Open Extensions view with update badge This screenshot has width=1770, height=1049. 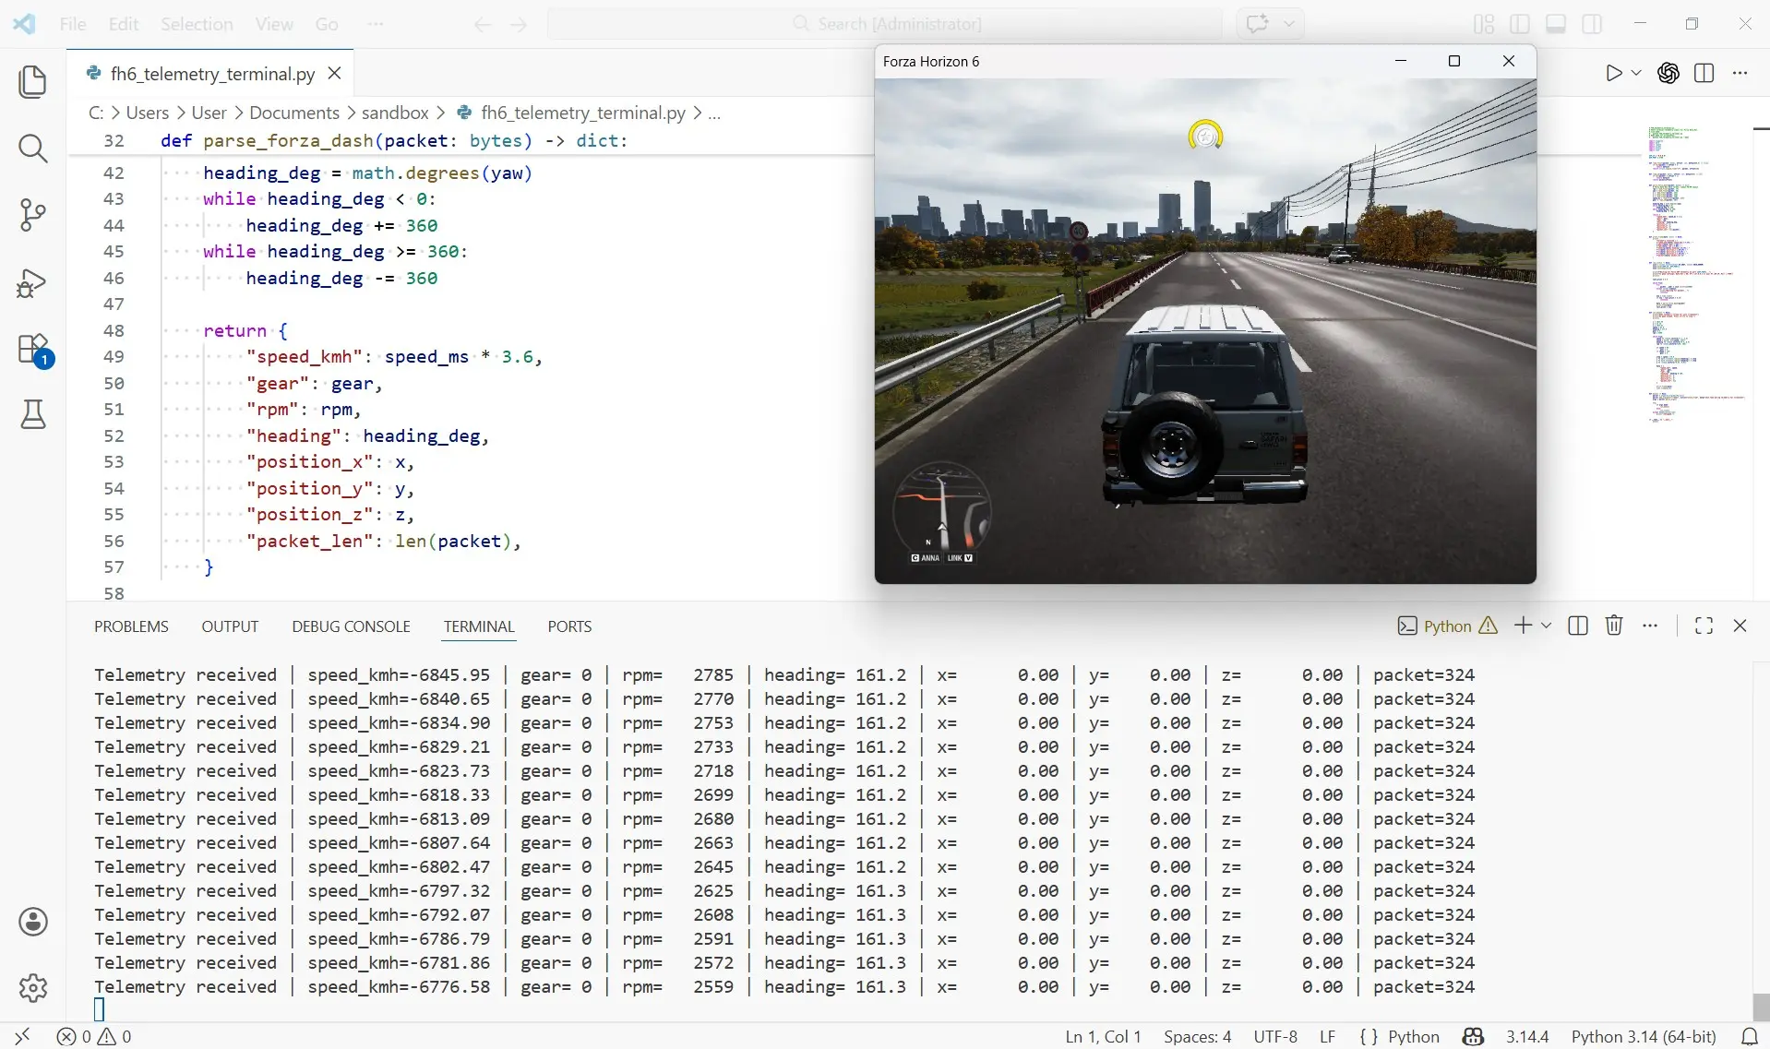tap(33, 350)
